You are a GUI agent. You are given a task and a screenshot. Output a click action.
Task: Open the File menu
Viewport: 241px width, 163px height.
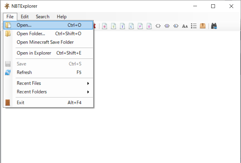click(x=10, y=17)
